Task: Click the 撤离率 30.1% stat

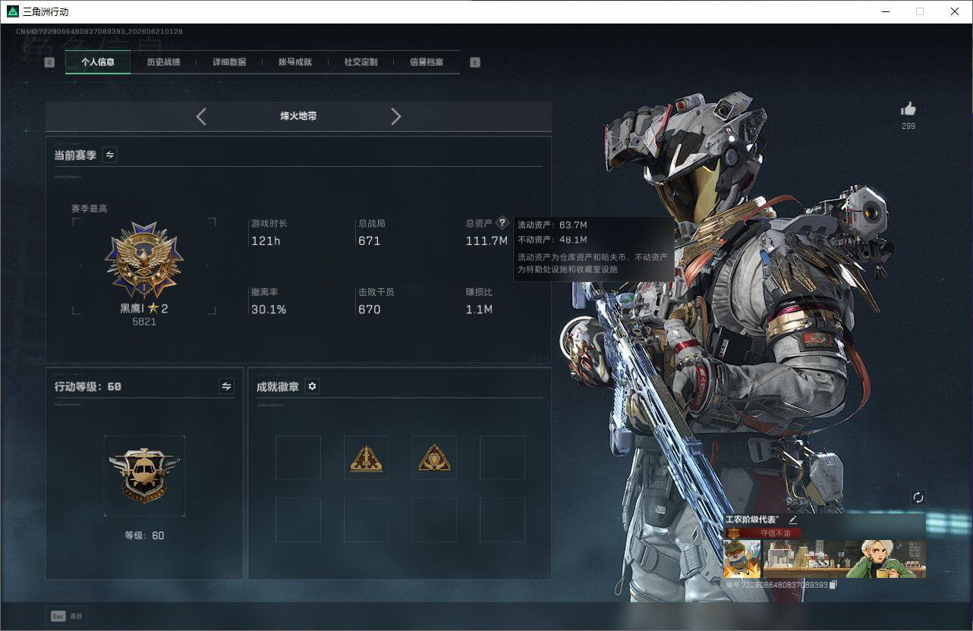Action: coord(269,301)
